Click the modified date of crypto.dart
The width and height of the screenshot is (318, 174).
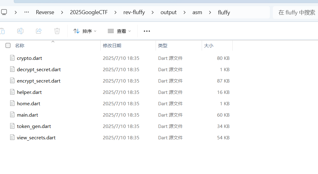point(121,58)
